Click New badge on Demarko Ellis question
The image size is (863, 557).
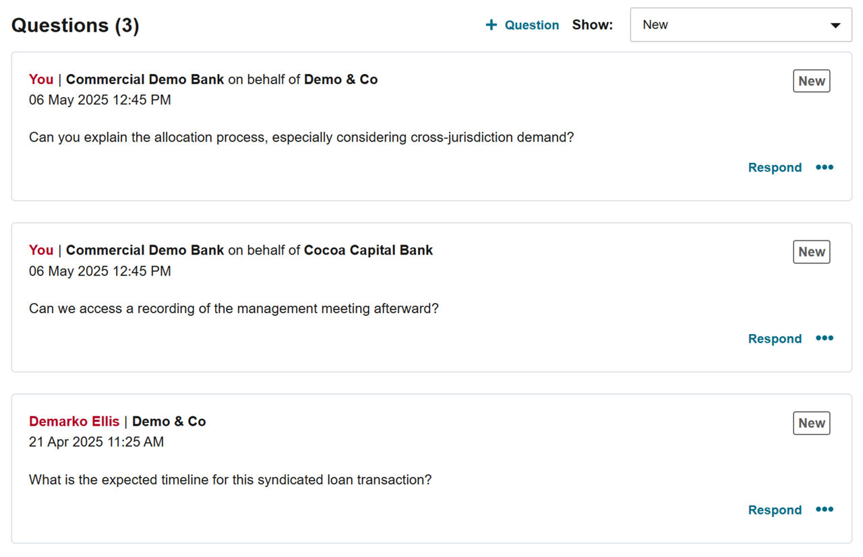(x=811, y=423)
